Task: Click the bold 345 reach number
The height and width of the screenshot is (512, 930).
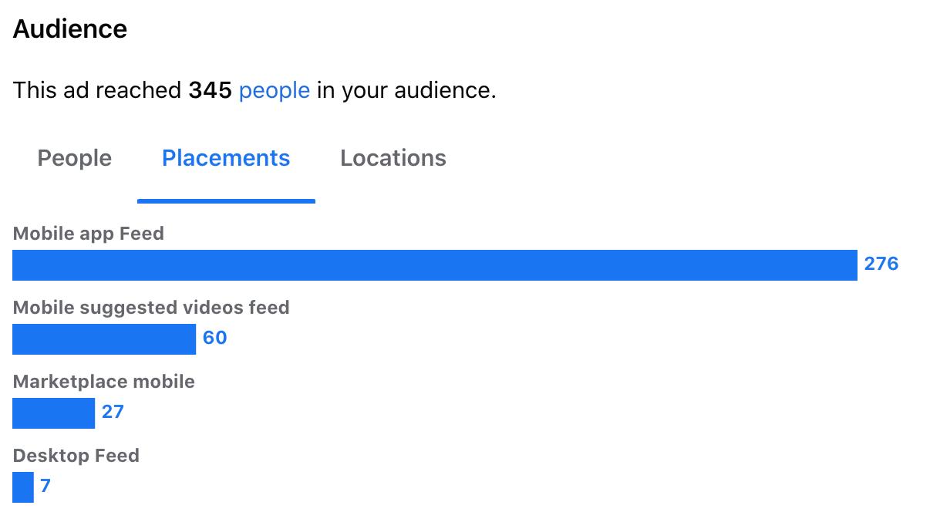Action: coord(211,90)
